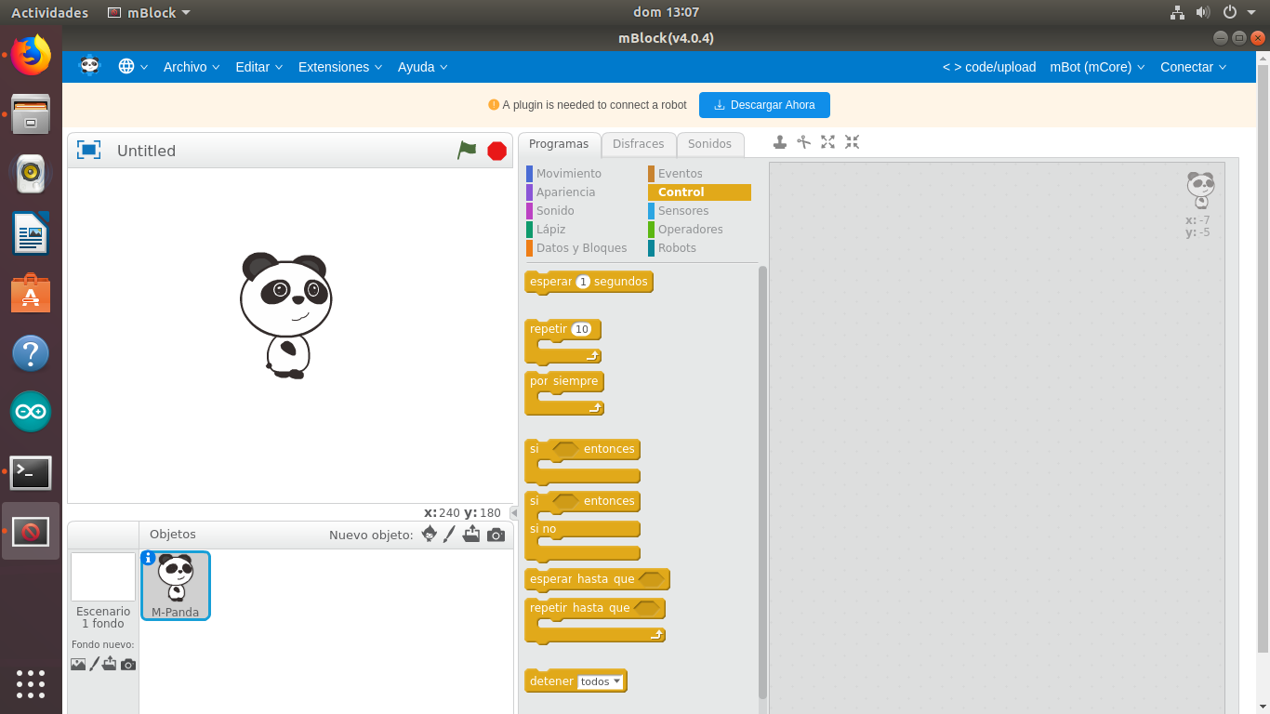This screenshot has height=714, width=1270.
Task: Click the M-Panda sprite info badge
Action: (x=148, y=558)
